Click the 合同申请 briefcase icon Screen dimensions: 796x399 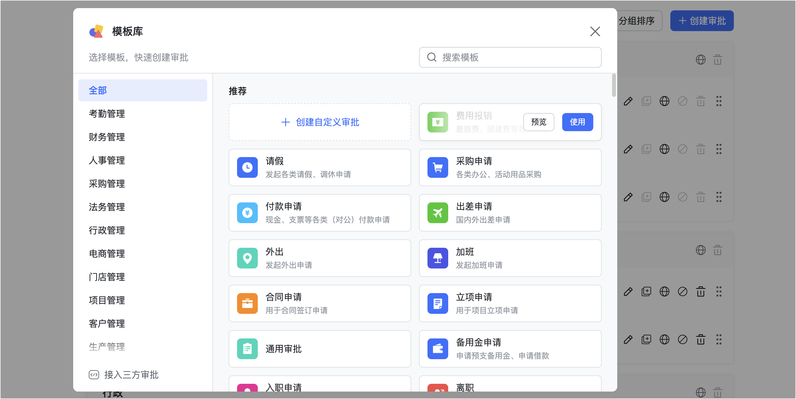[x=247, y=303]
